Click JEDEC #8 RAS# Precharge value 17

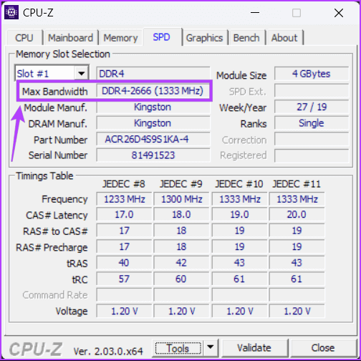point(124,246)
